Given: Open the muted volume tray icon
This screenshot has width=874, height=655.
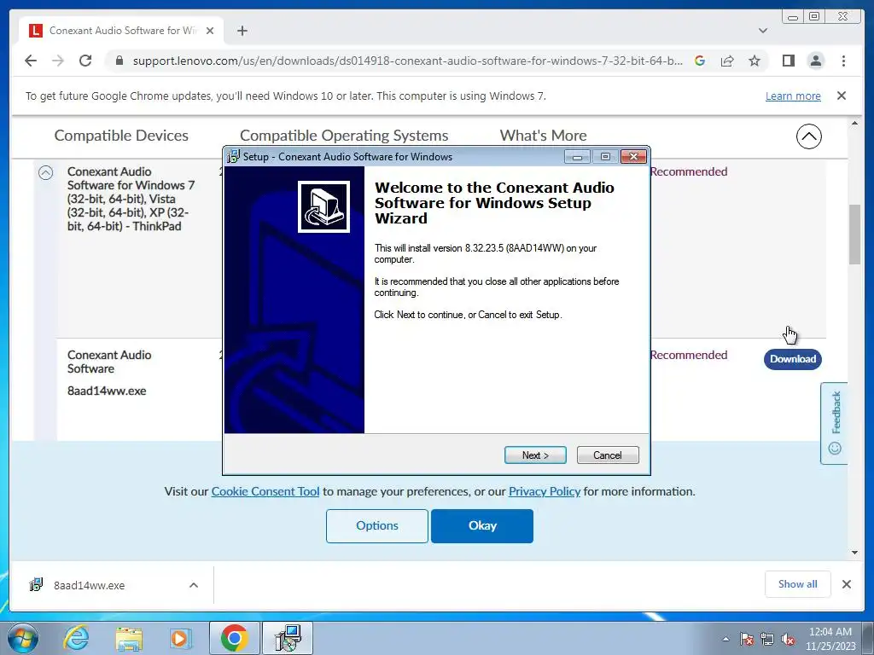Looking at the screenshot, I should click(x=788, y=639).
